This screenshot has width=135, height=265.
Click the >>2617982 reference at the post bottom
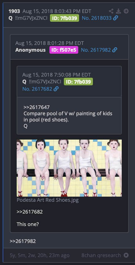tap(23, 241)
